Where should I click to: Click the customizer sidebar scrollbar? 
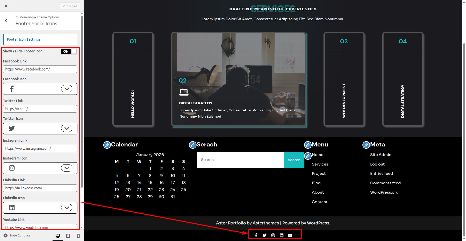pyautogui.click(x=82, y=100)
